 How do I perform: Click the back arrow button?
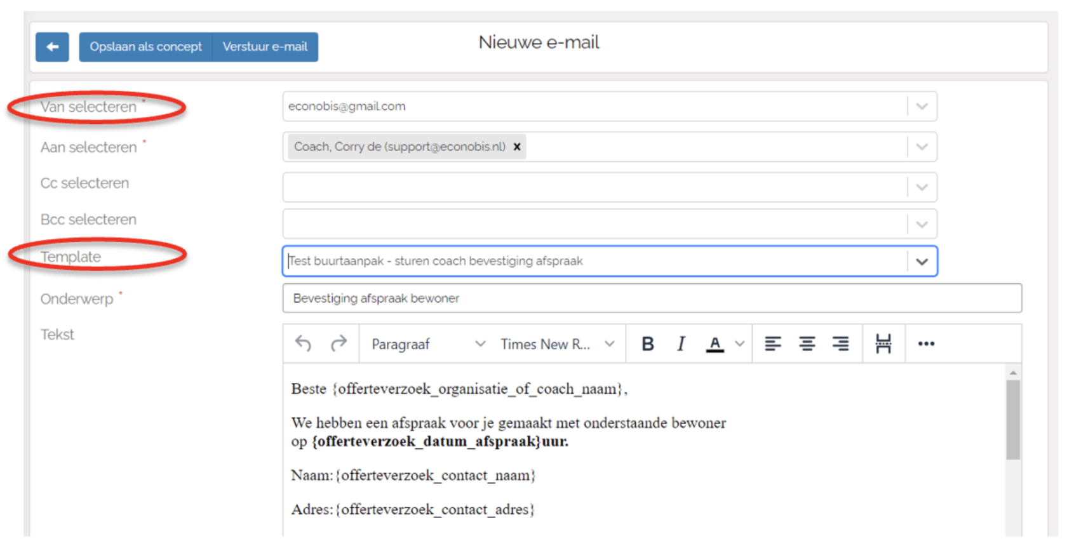coord(52,47)
